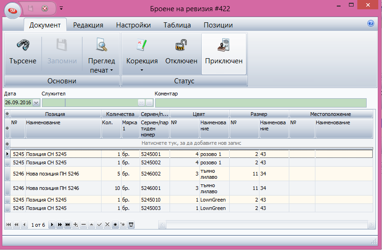Click the Местоположение band header
The image size is (382, 250).
pyautogui.click(x=331, y=114)
